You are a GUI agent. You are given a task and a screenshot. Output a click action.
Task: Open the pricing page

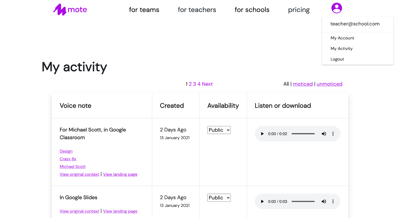(x=299, y=10)
